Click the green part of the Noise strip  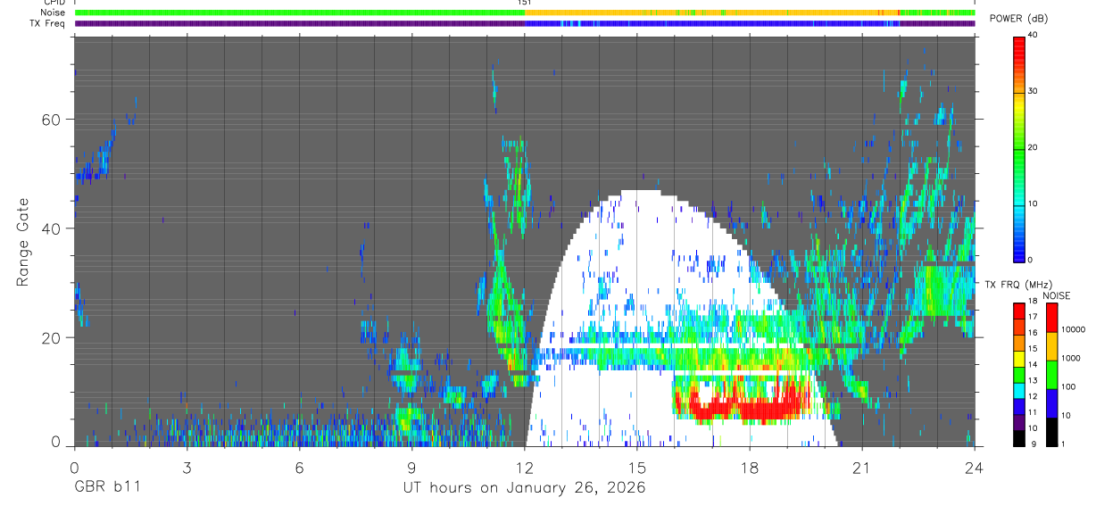pos(299,13)
